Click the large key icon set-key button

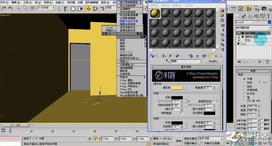[x=178, y=141]
